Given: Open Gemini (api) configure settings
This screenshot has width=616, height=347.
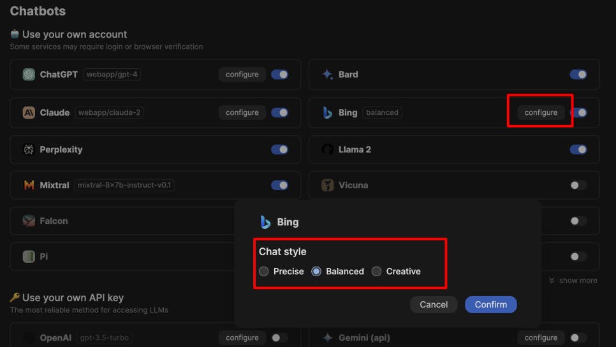Looking at the screenshot, I should pos(541,337).
